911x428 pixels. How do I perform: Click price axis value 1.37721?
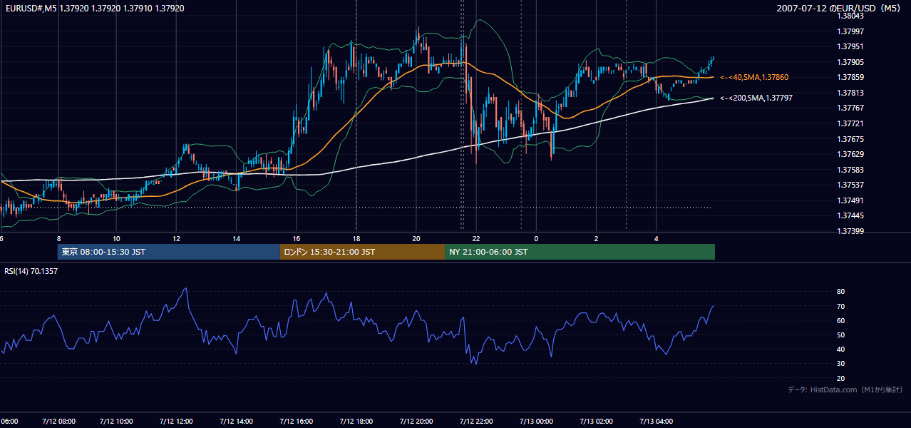click(850, 123)
